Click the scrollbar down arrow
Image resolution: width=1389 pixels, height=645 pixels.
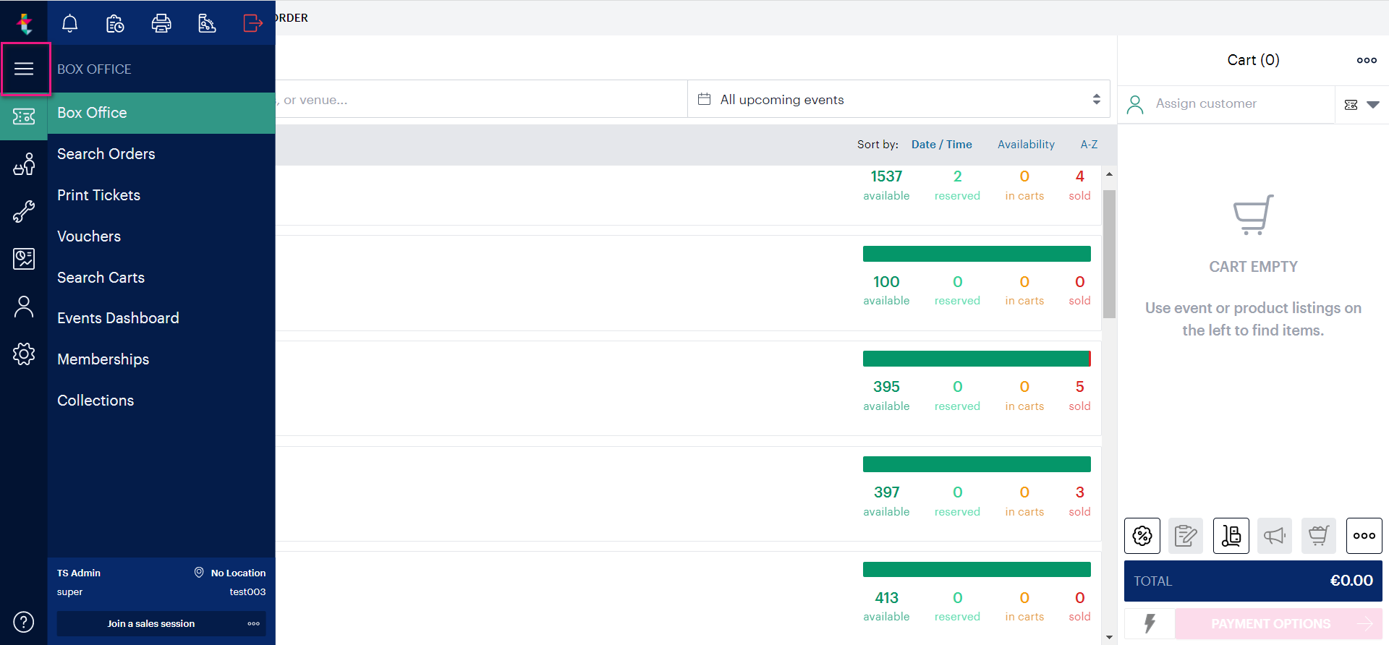coord(1109,637)
